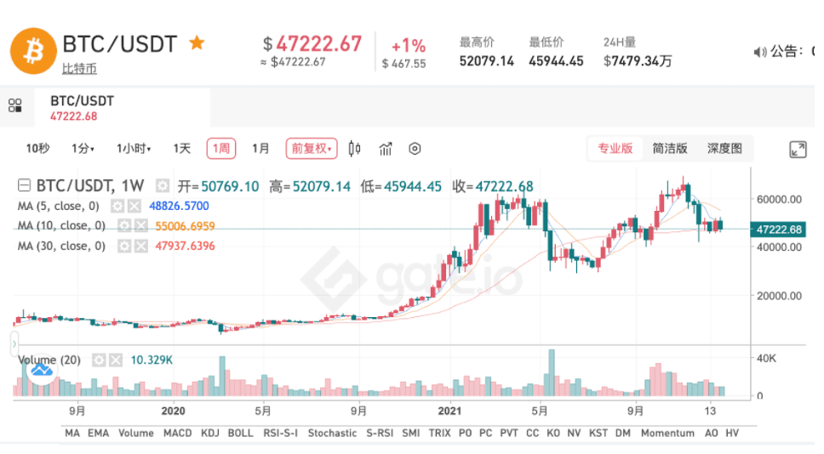
Task: Click the Bitcoin logo icon
Action: point(33,51)
